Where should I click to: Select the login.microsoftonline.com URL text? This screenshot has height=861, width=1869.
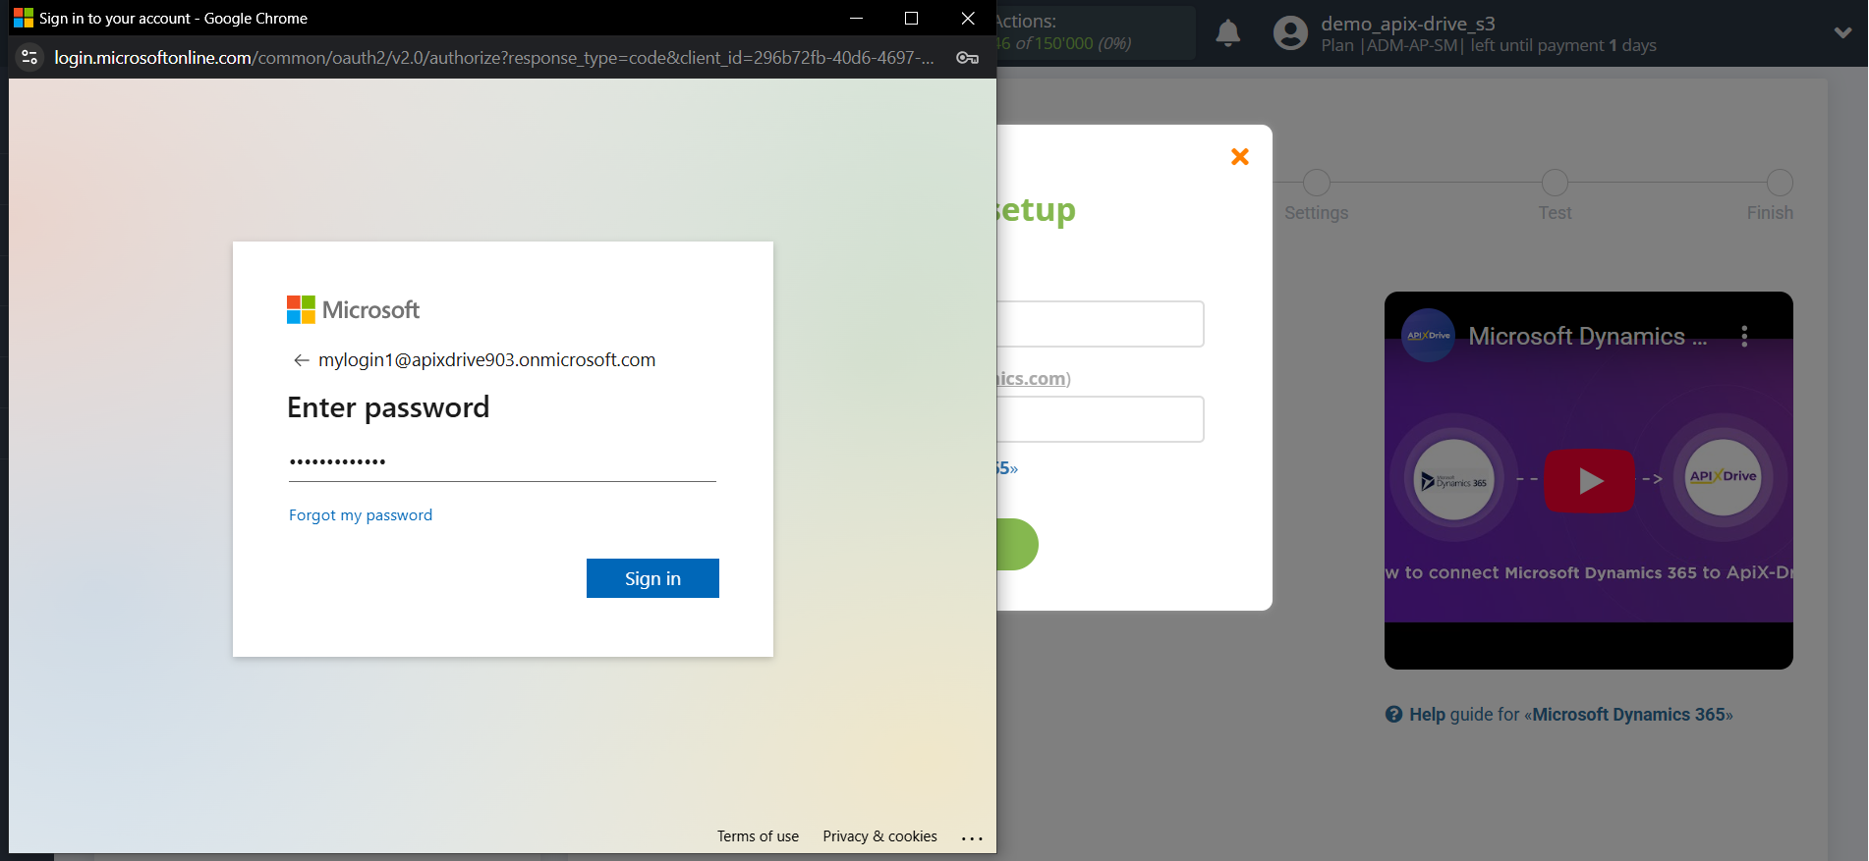click(x=494, y=58)
